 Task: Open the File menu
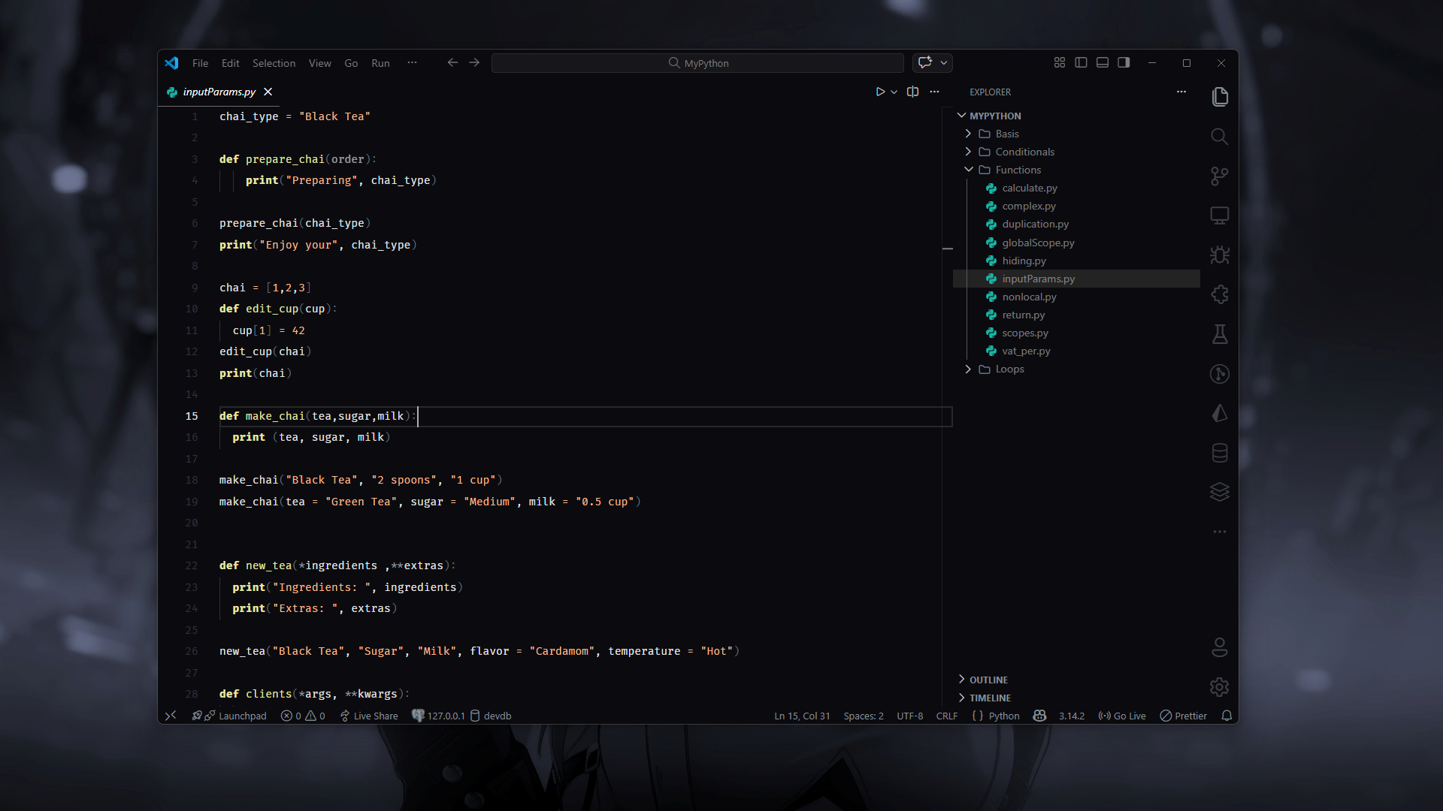coord(200,63)
